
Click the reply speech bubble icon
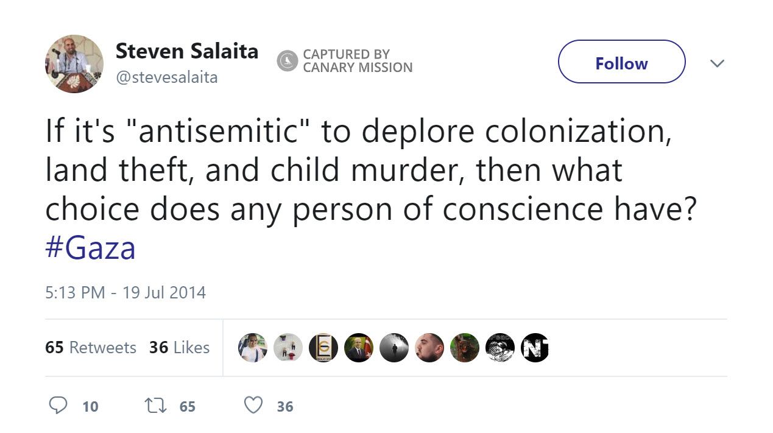[x=58, y=406]
